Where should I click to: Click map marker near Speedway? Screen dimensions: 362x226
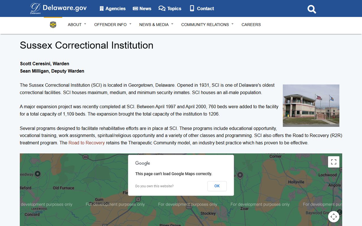point(37,174)
